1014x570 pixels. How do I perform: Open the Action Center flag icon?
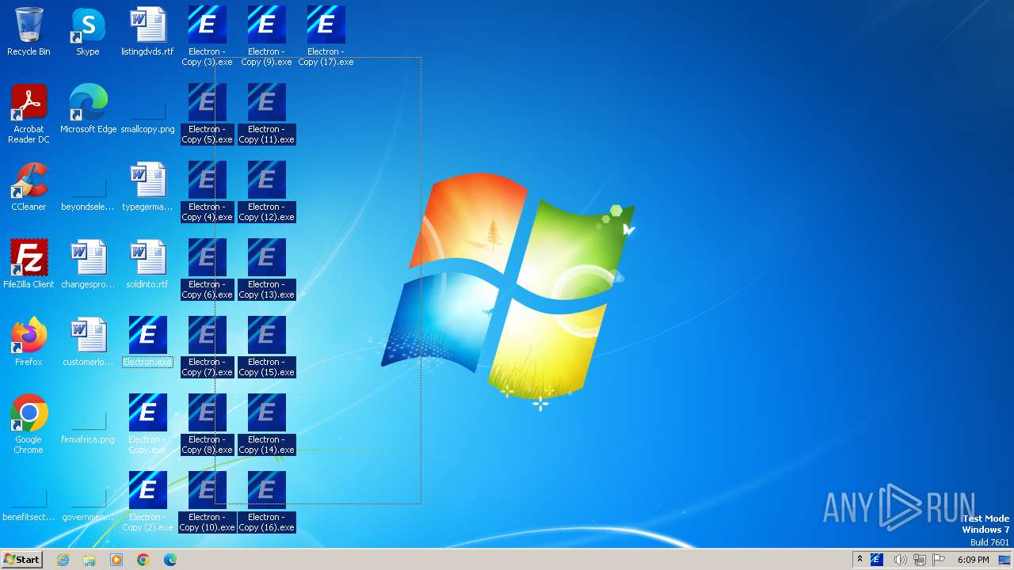coord(940,560)
